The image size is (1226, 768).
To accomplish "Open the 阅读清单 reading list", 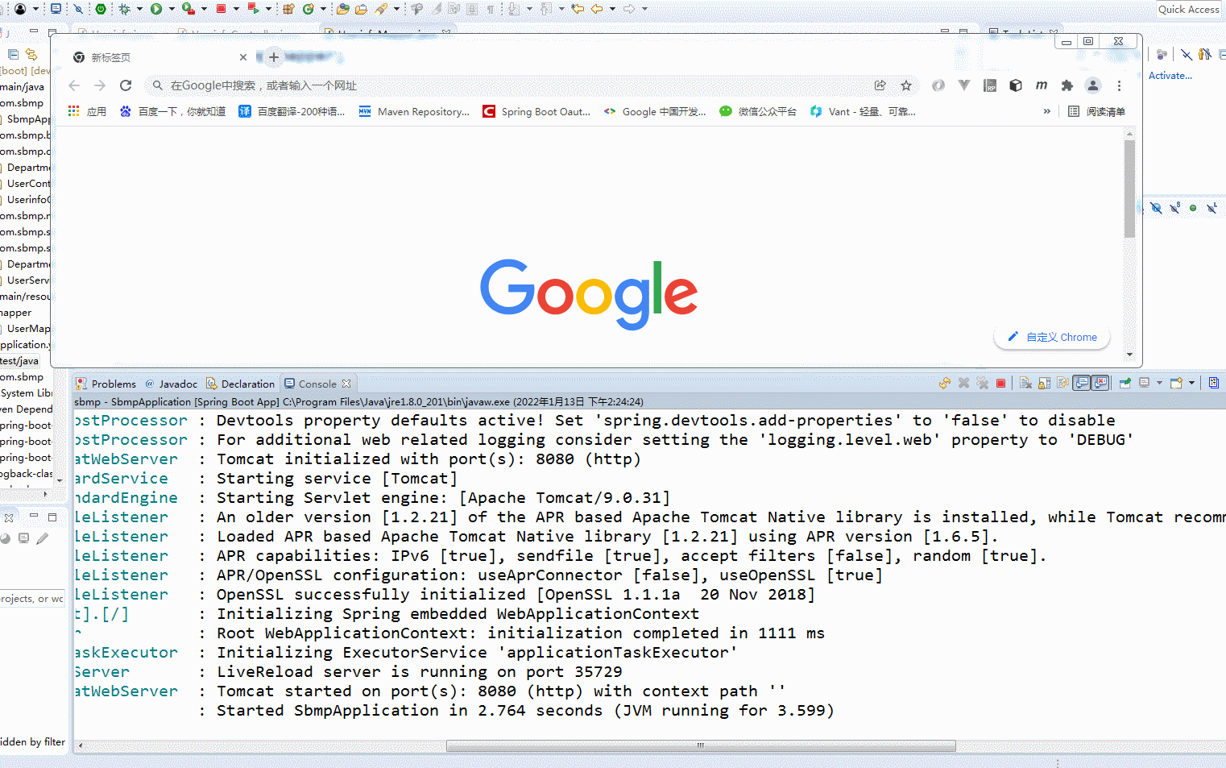I will click(1096, 111).
